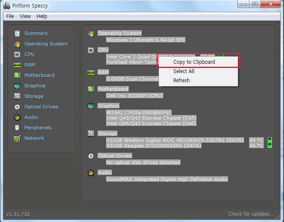This screenshot has width=284, height=222.
Task: Click the Summary clipboard icon in sidebar
Action: 17,34
